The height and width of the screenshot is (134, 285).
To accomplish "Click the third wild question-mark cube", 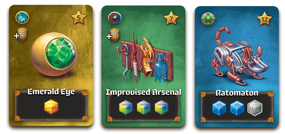I will [x=161, y=107].
